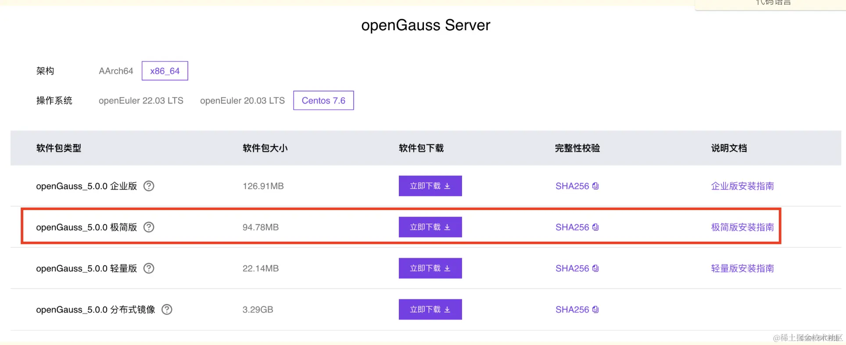846x345 pixels.
Task: Open help icon for openGauss_5.0.0 轻量版
Action: coord(149,268)
